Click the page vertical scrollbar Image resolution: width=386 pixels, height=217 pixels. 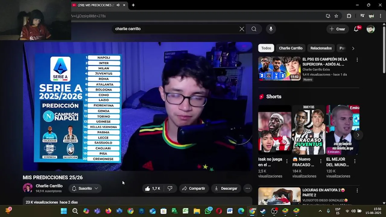[x=384, y=49]
